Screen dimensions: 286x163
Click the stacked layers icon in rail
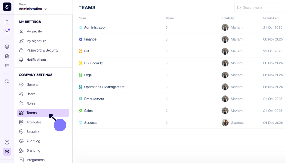pos(7,47)
